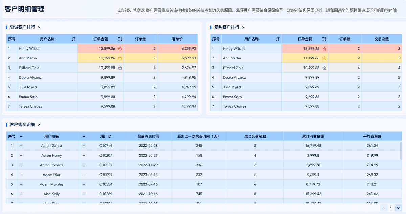Click the page number 1 indicator

391,208
